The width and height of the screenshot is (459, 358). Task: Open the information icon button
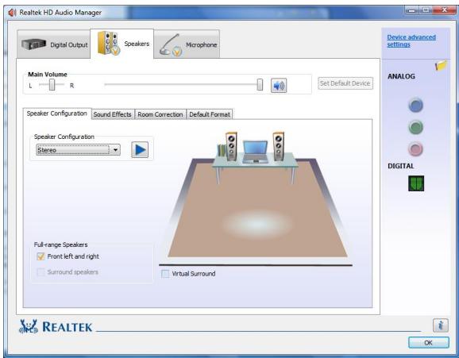[x=441, y=325]
